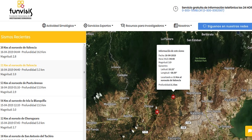Image resolution: width=252 pixels, height=140 pixels.
Task: Click 15-04-2019 12:10 · Profundidad 13.5 km text
Action: (x=23, y=105)
